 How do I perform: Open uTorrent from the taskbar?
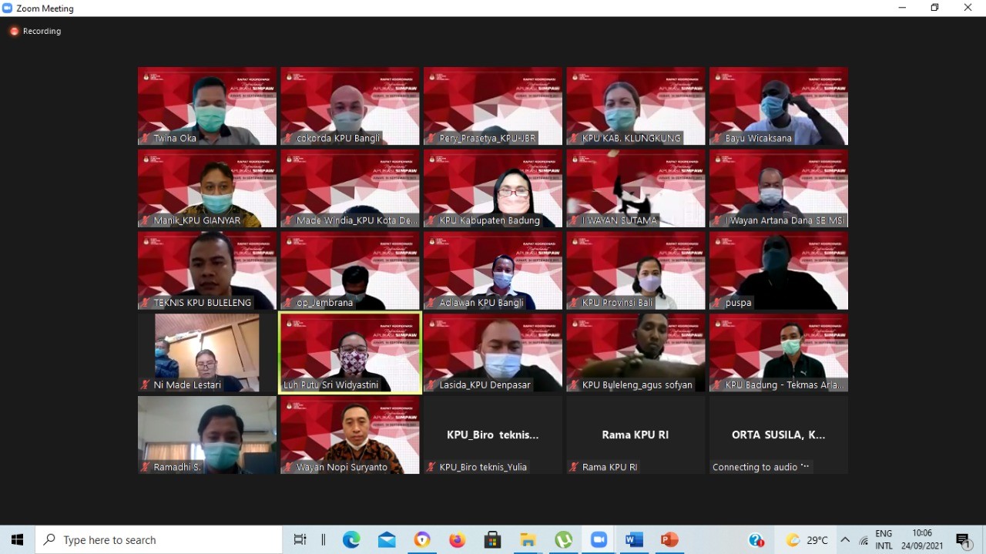point(564,540)
